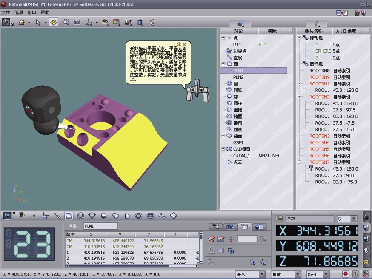
Task: Open the 文件 menu
Action: click(6, 13)
